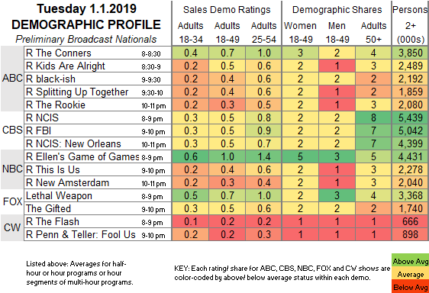Select the CBS network label

click(x=12, y=130)
